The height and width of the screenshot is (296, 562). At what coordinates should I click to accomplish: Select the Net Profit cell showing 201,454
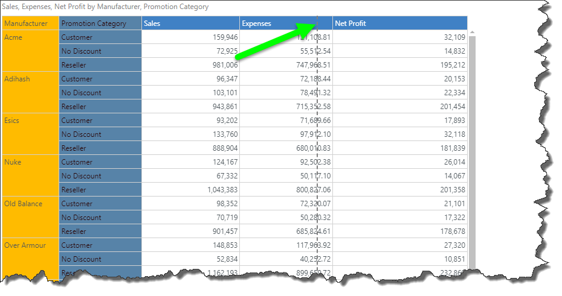(x=399, y=107)
